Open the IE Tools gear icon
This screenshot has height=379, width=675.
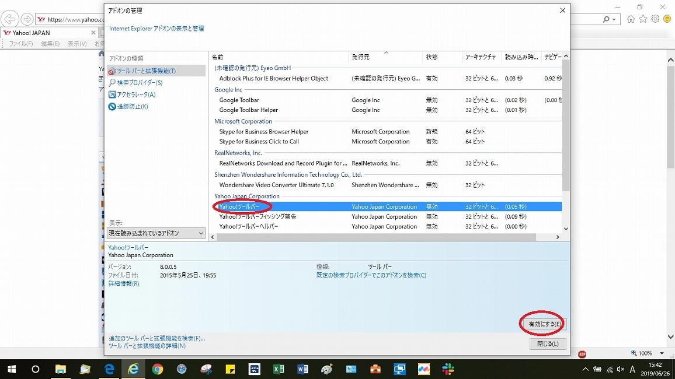click(x=655, y=19)
